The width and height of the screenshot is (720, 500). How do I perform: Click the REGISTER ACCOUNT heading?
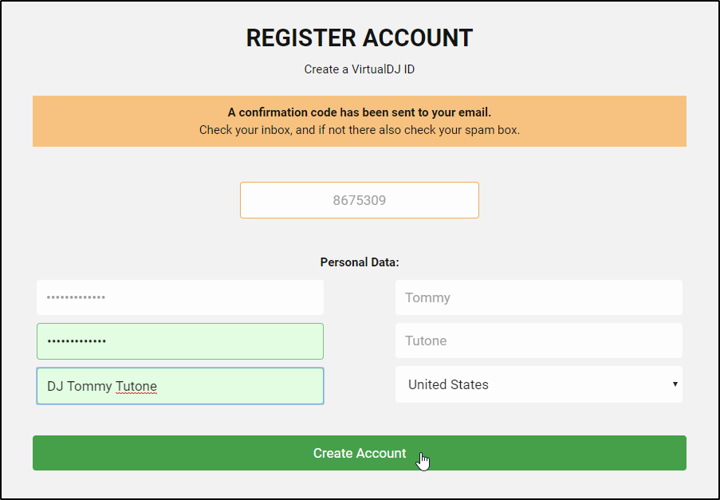[359, 37]
